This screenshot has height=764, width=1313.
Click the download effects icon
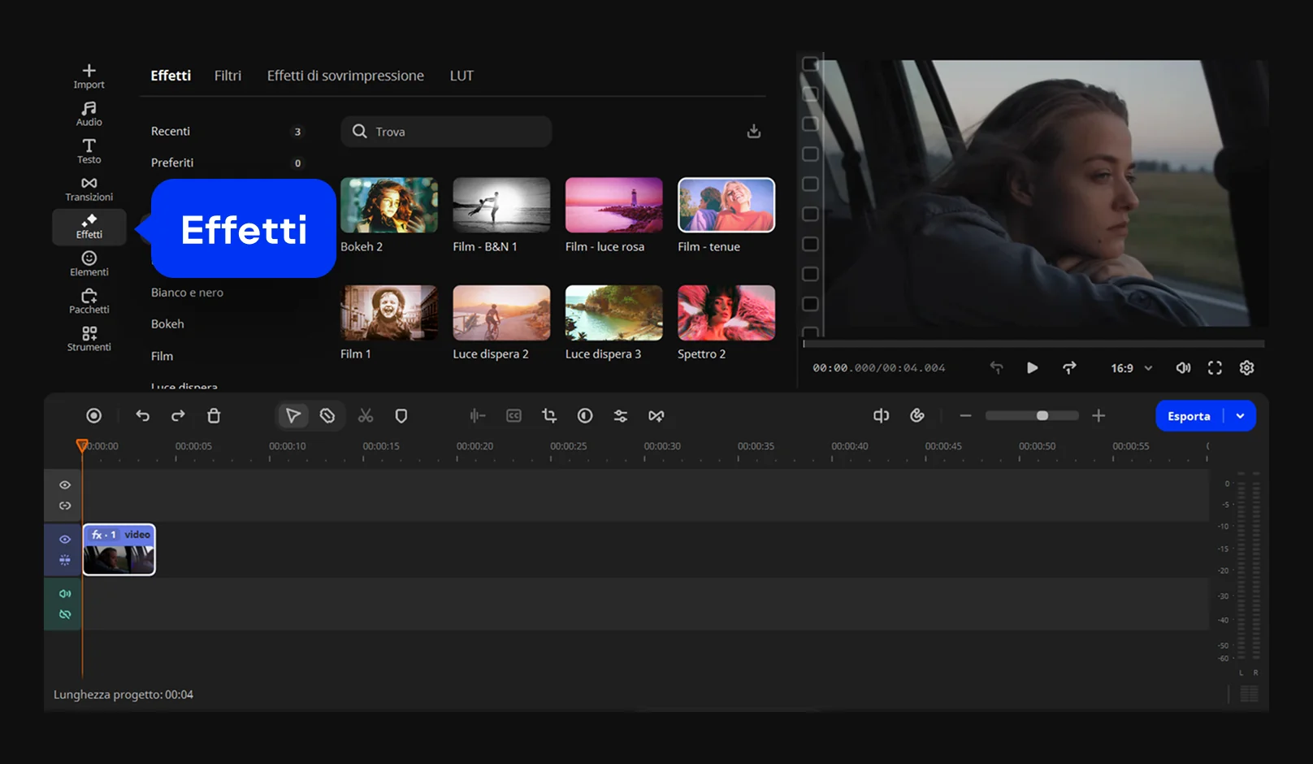[754, 131]
